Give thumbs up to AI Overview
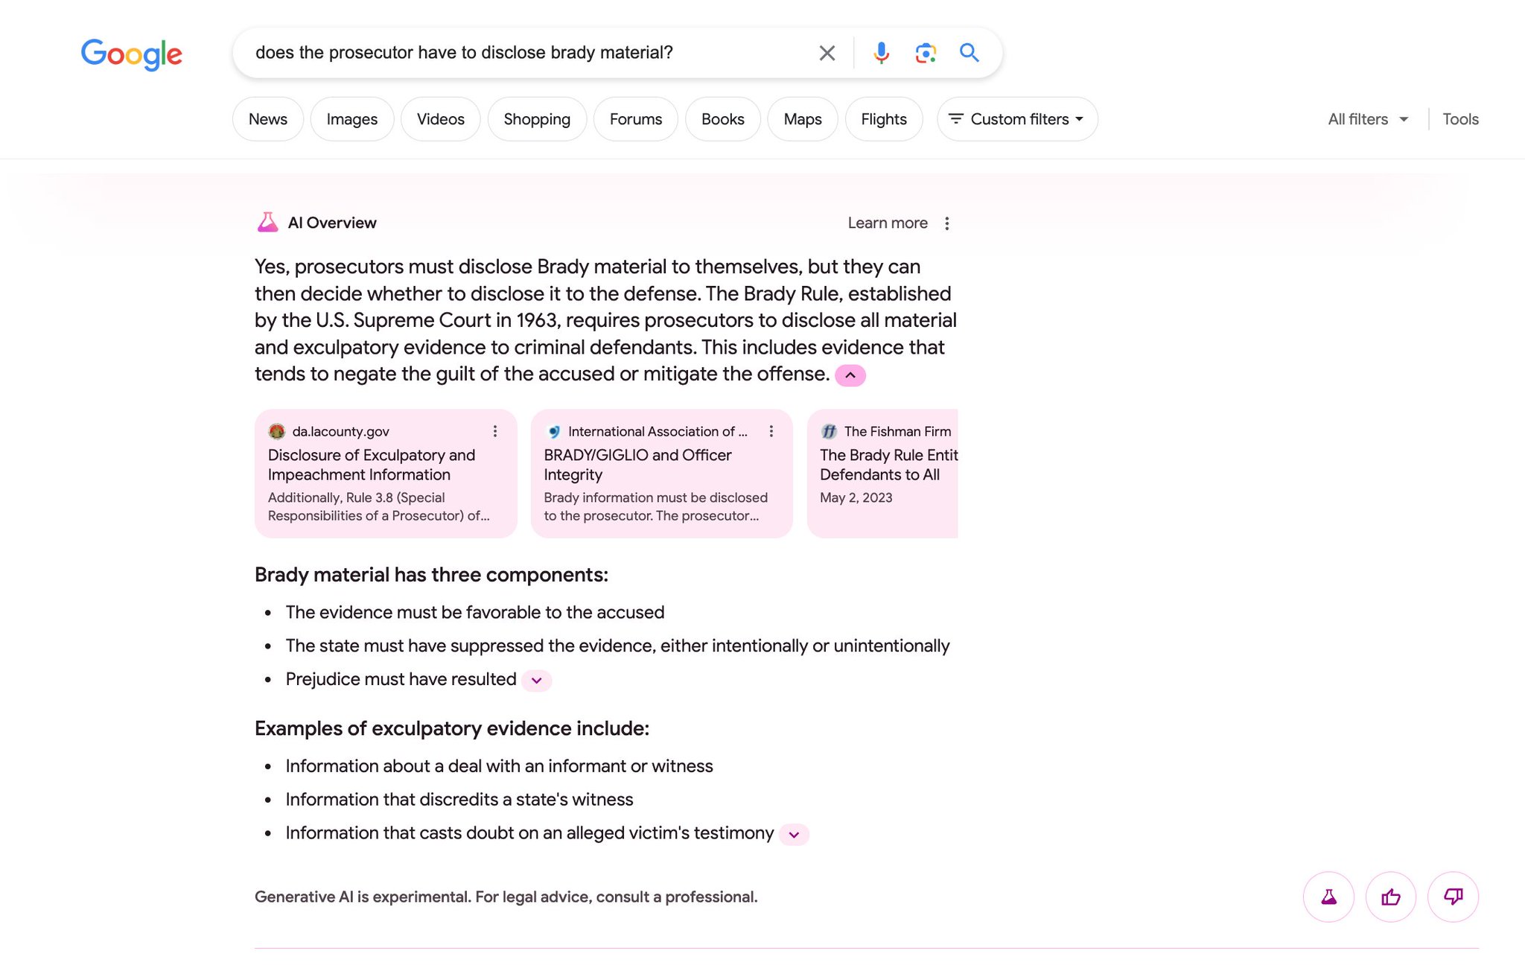The height and width of the screenshot is (971, 1525). click(1390, 897)
